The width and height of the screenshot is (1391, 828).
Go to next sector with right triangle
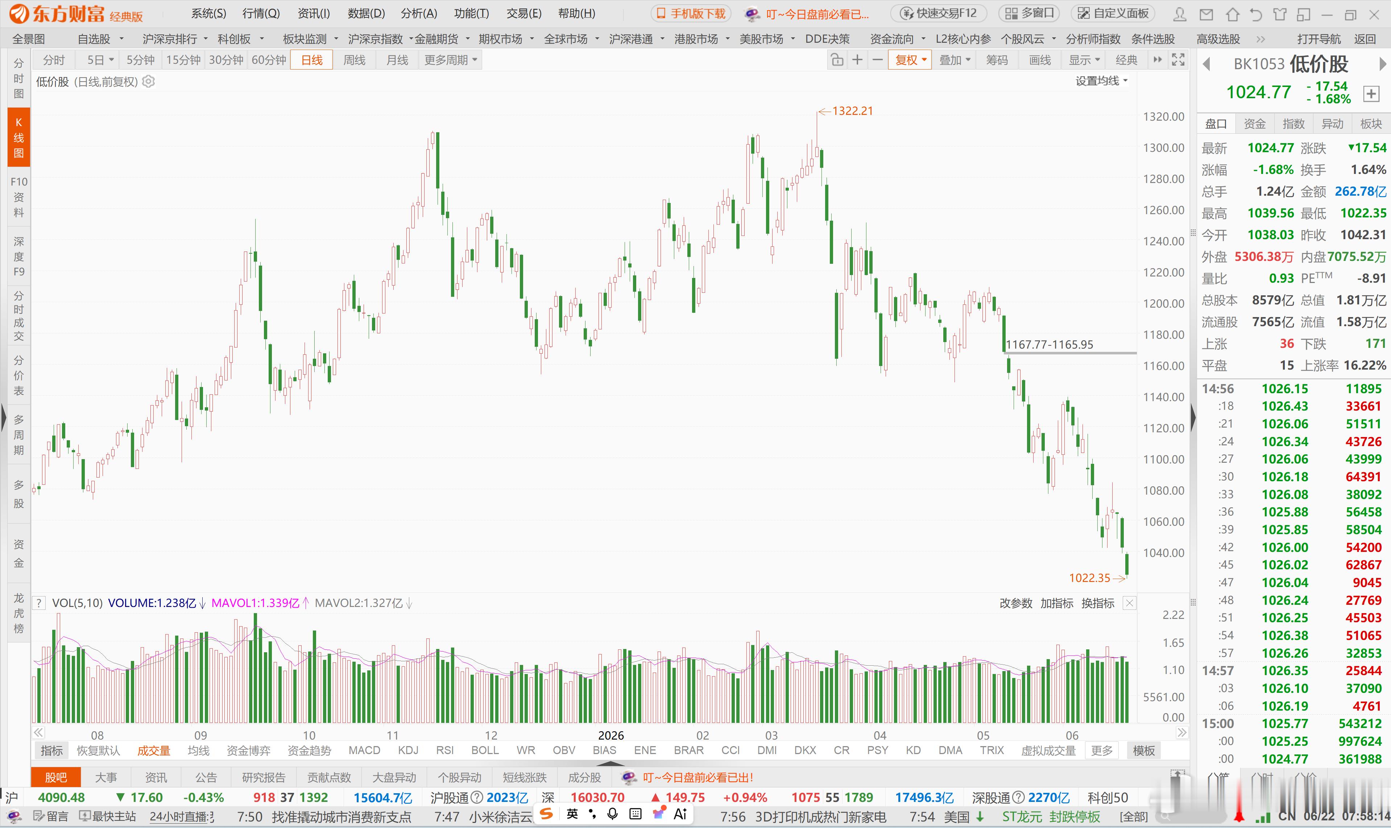pyautogui.click(x=1382, y=64)
